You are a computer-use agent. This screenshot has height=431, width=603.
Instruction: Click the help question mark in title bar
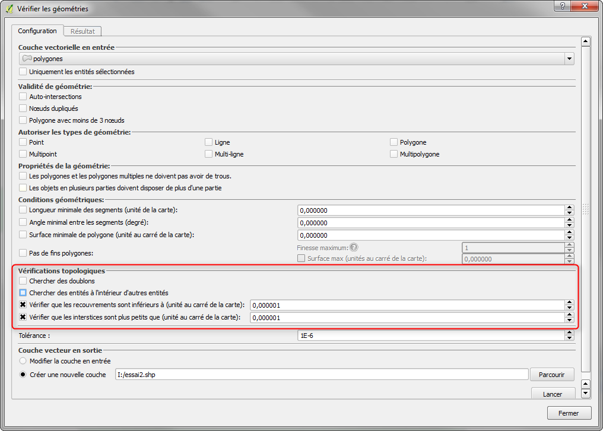click(x=563, y=6)
